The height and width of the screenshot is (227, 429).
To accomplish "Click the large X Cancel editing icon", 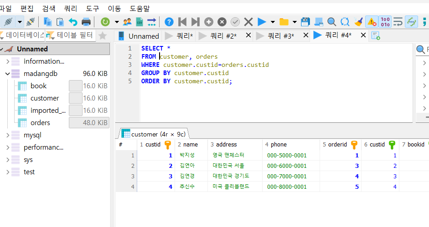I will click(248, 22).
